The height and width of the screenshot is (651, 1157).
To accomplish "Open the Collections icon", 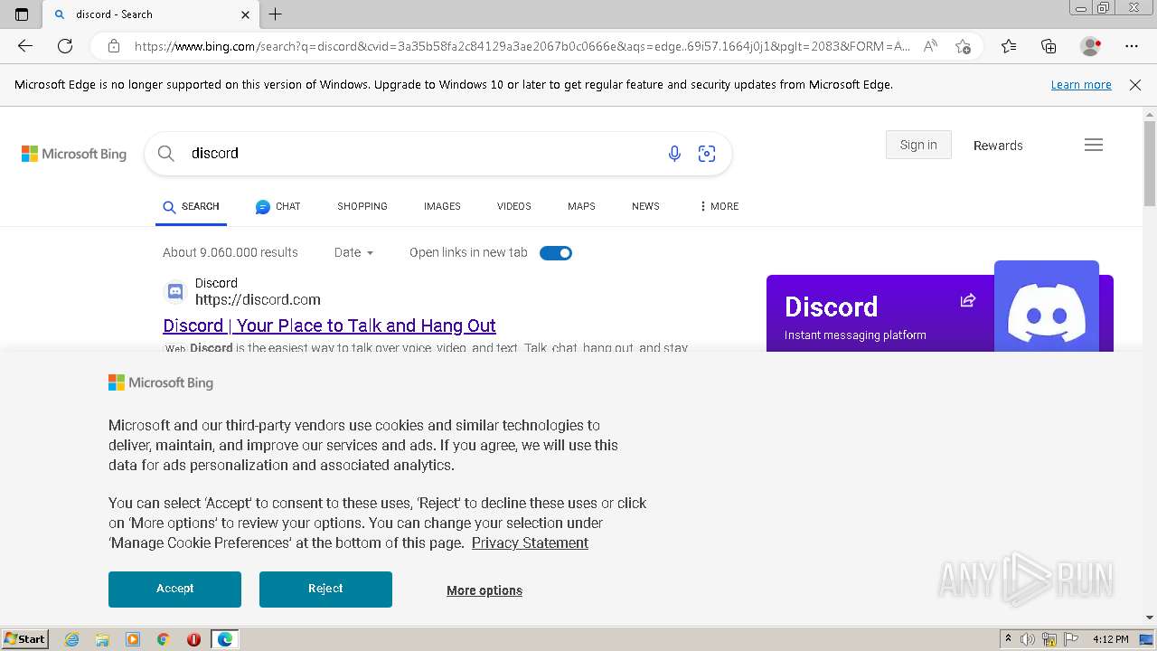I will pos(1049,46).
